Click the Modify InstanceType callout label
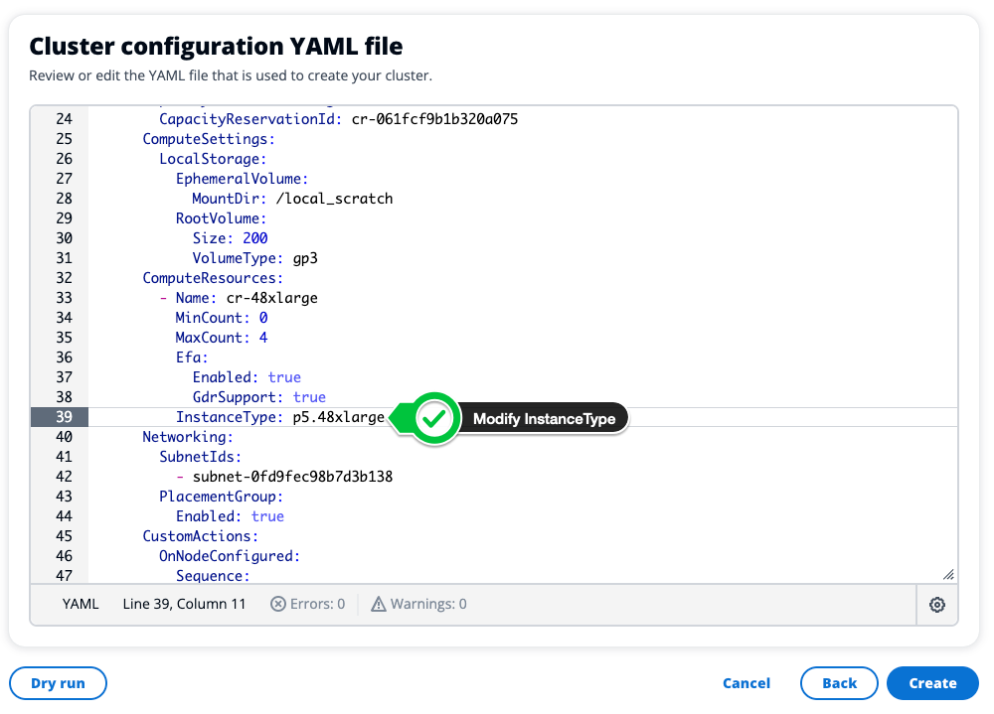The image size is (994, 714). [544, 419]
